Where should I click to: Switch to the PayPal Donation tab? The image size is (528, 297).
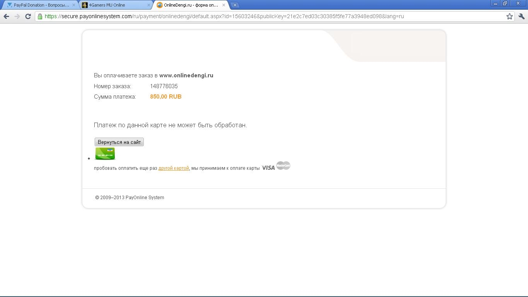tap(39, 5)
